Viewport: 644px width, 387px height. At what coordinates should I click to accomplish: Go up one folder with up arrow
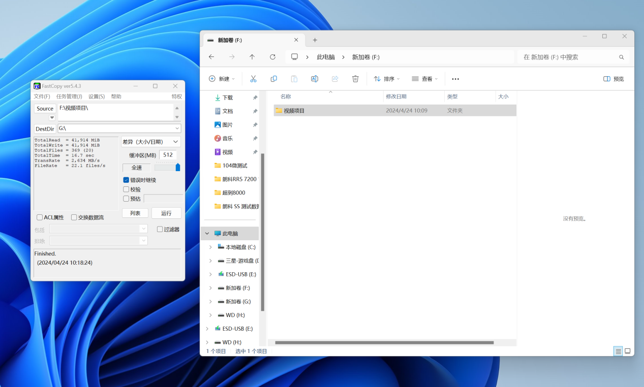click(252, 57)
